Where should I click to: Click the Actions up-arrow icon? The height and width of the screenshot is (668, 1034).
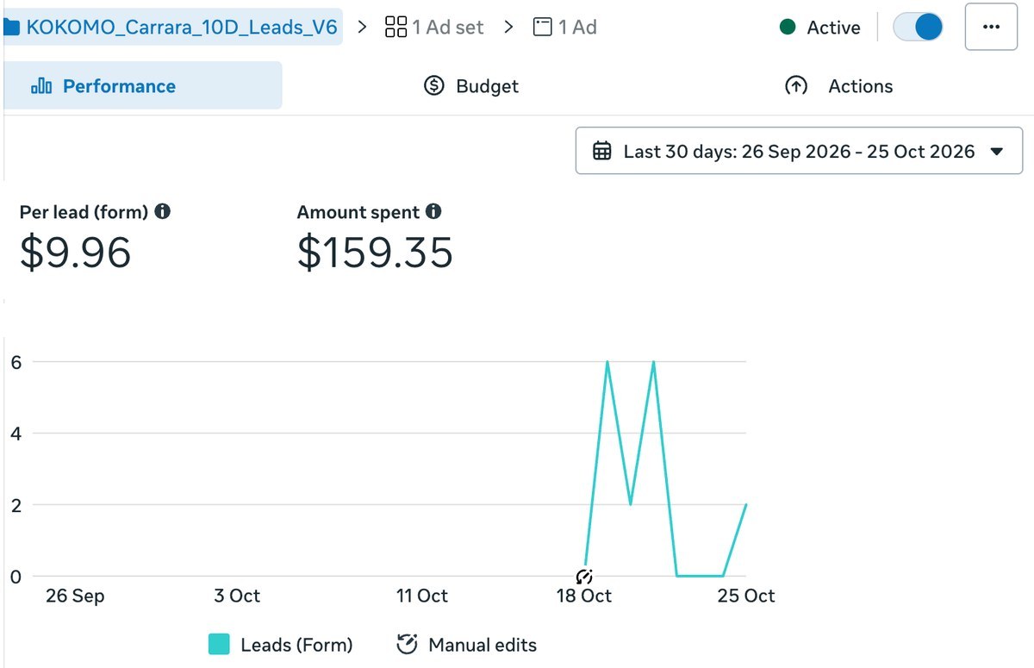pos(796,86)
